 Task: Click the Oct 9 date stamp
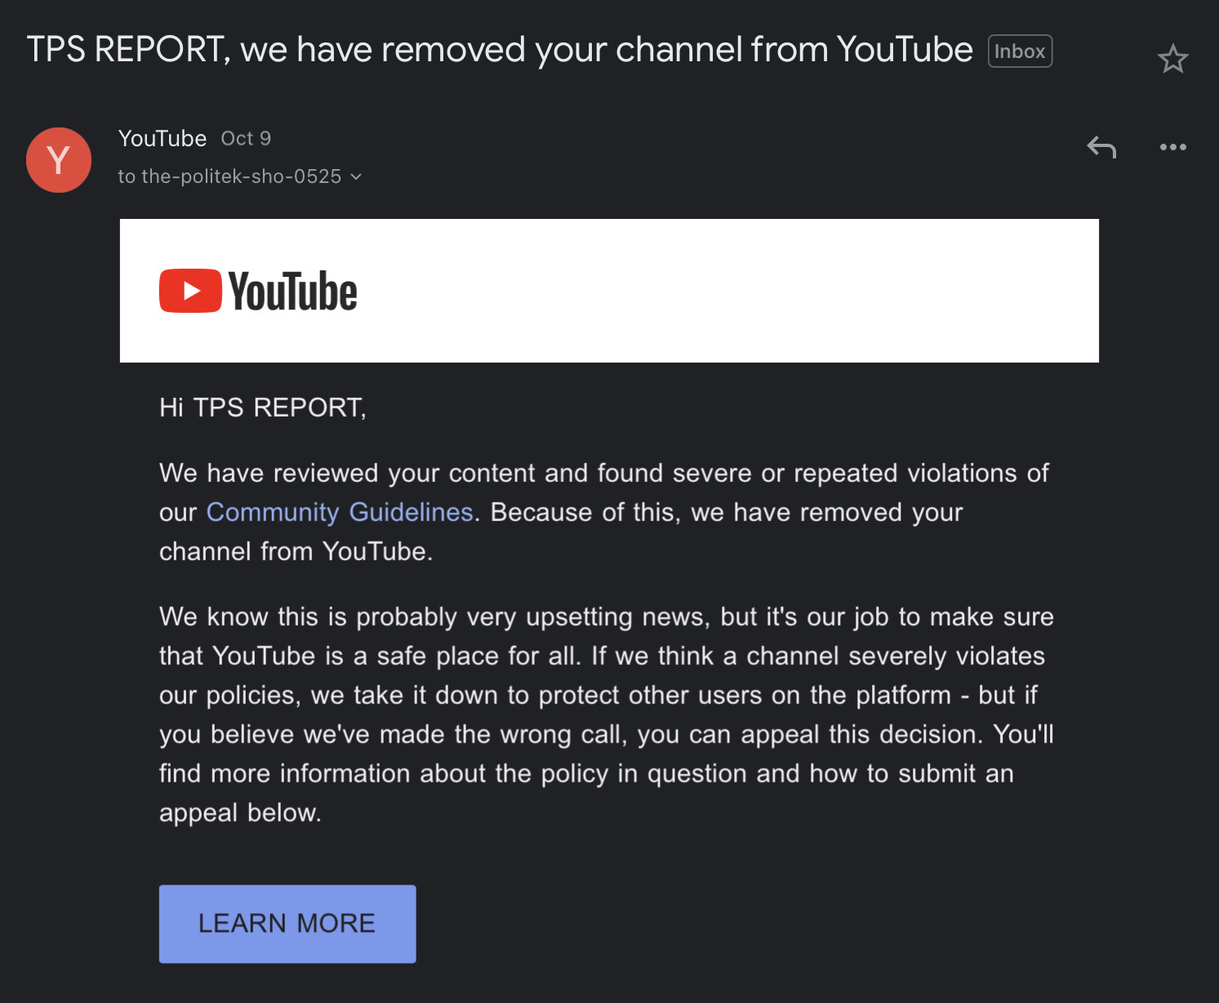pos(246,138)
